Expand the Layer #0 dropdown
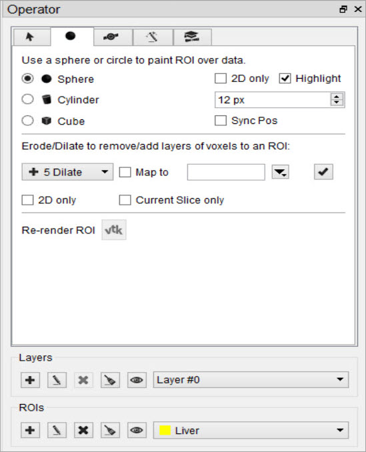 (251, 379)
